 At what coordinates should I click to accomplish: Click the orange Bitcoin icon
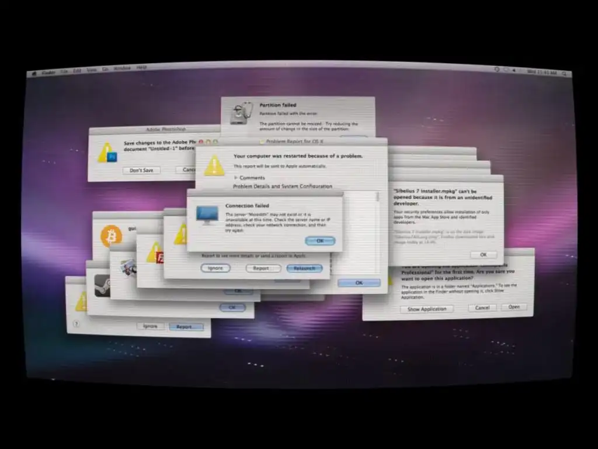point(112,236)
